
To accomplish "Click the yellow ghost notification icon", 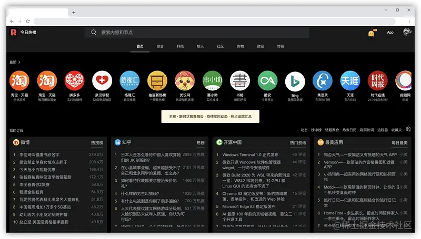I will [x=372, y=34].
